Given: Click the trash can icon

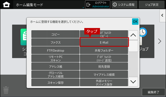Looking at the screenshot, I should coord(6,90).
